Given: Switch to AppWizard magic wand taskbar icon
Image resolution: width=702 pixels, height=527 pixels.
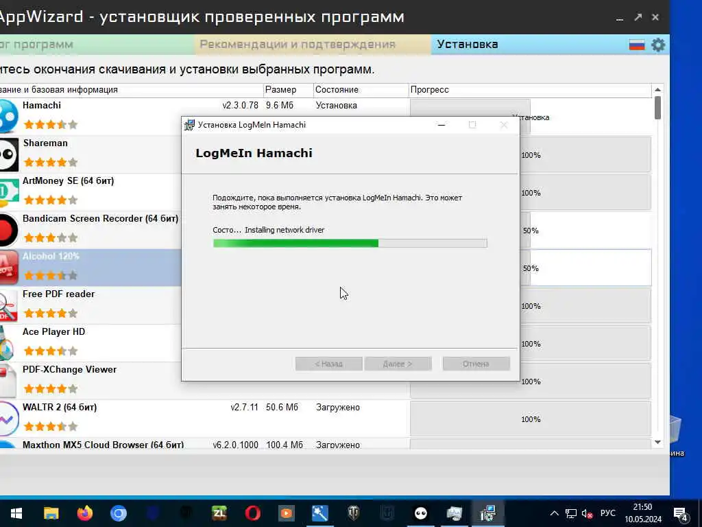Looking at the screenshot, I should pyautogui.click(x=320, y=513).
